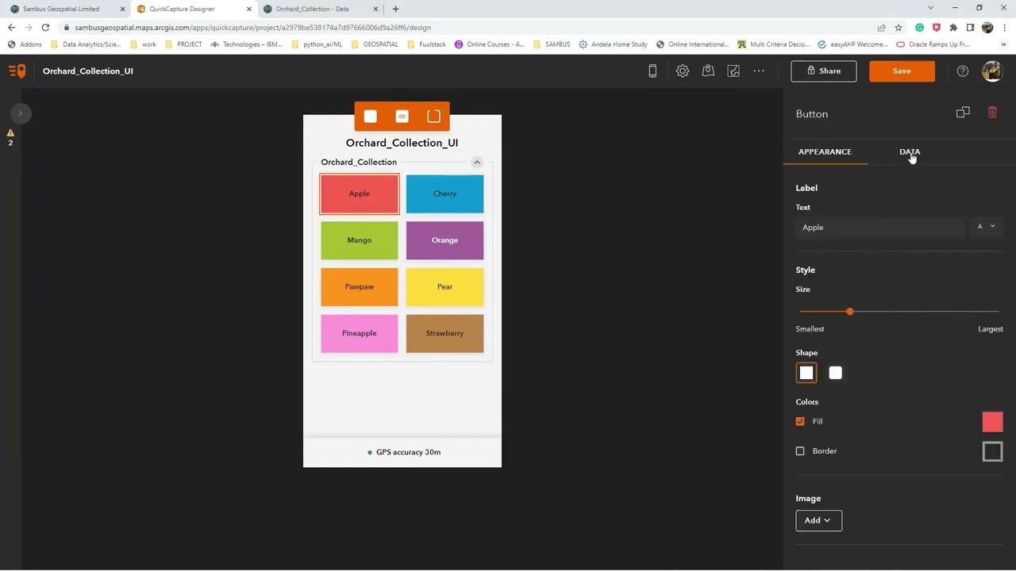Go back in the browser
1016x571 pixels.
click(11, 27)
